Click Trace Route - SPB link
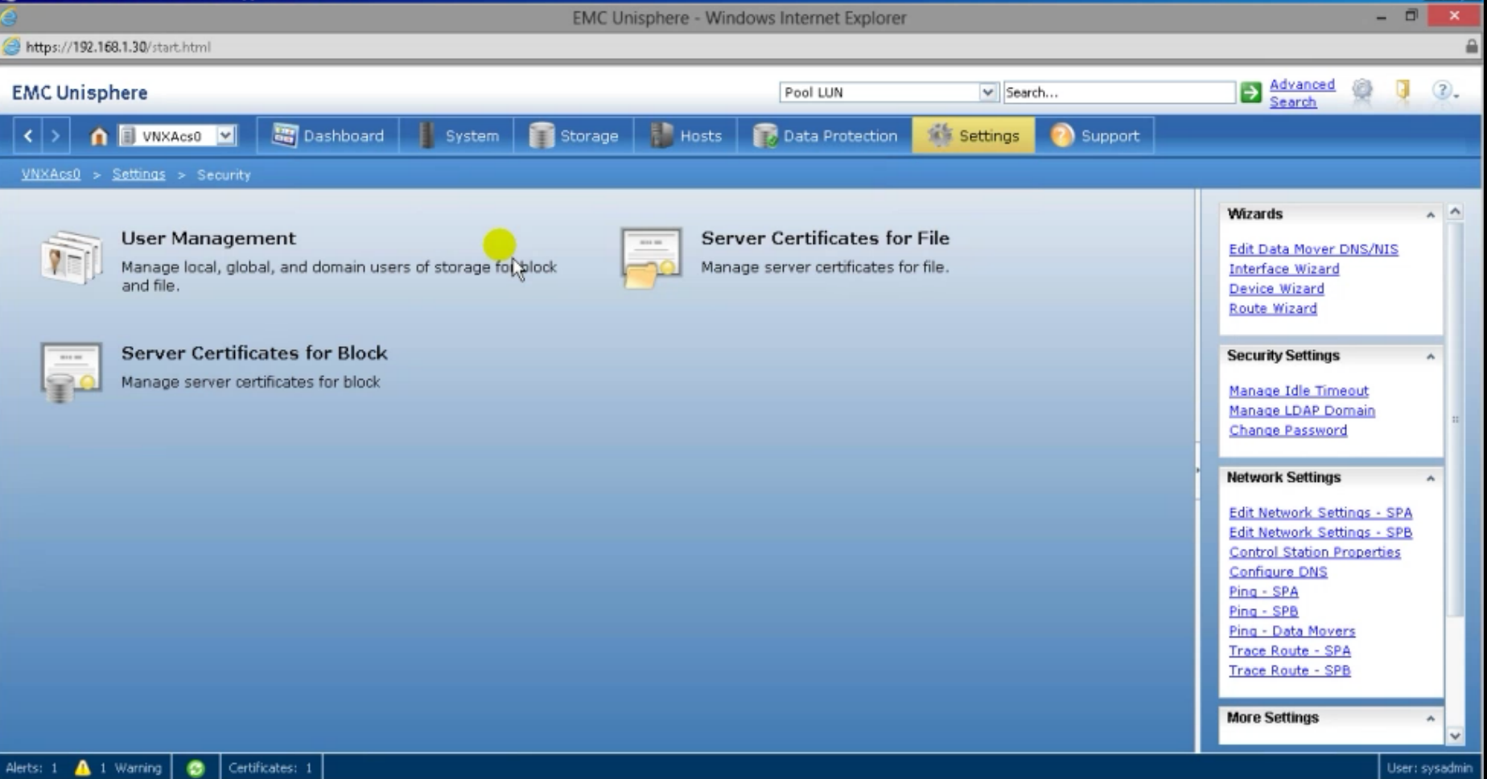 pyautogui.click(x=1290, y=670)
